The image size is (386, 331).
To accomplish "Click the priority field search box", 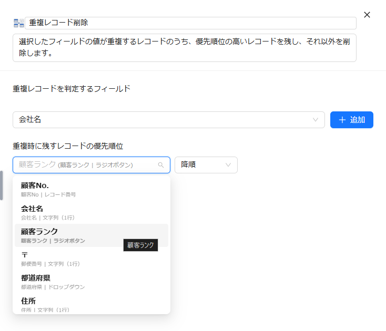I will point(92,165).
